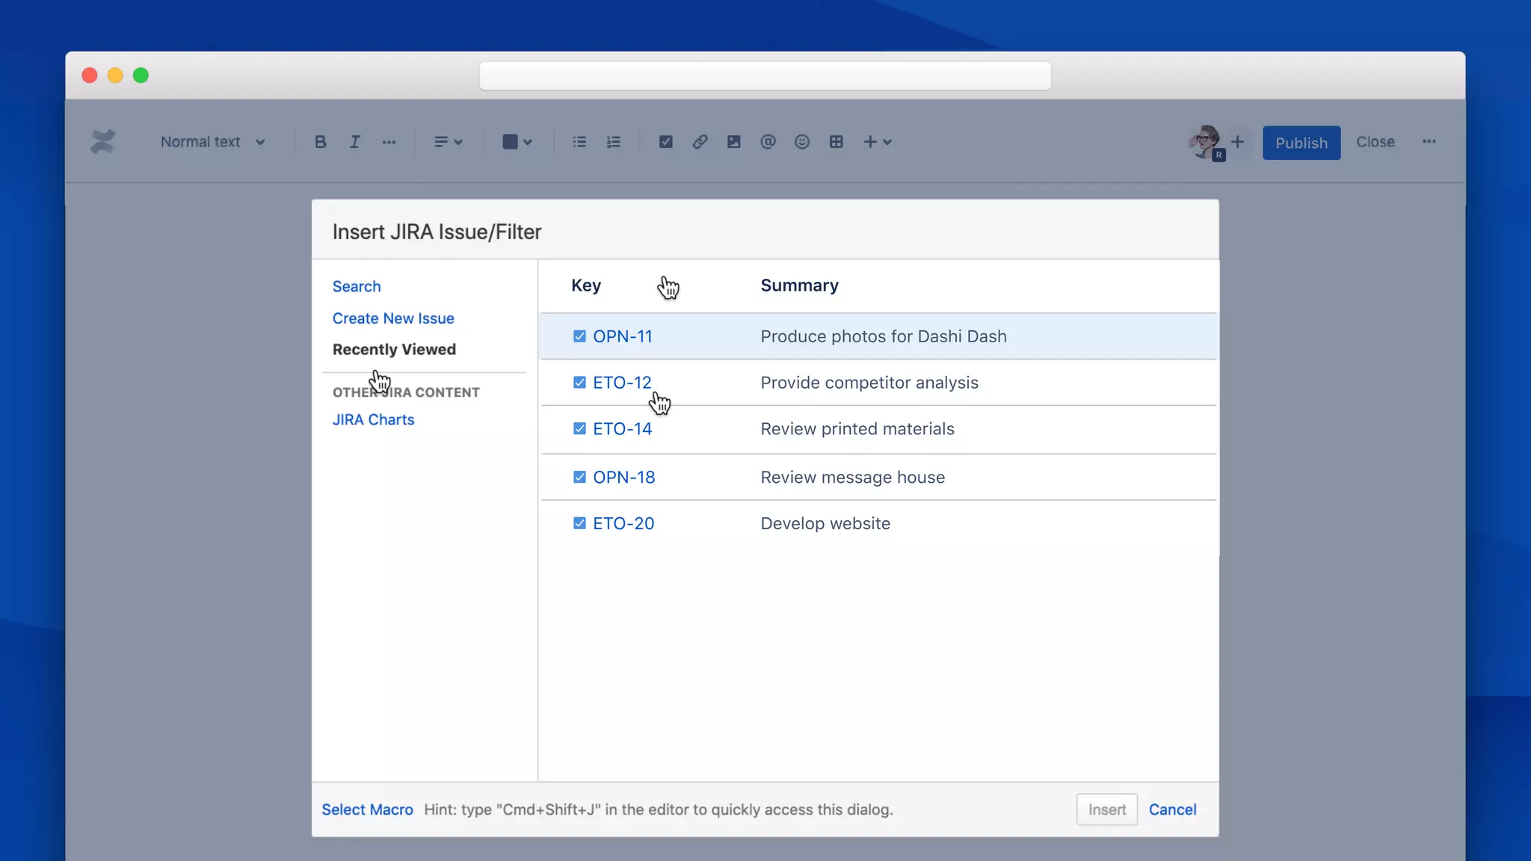
Task: Click the insert link icon
Action: pyautogui.click(x=700, y=142)
